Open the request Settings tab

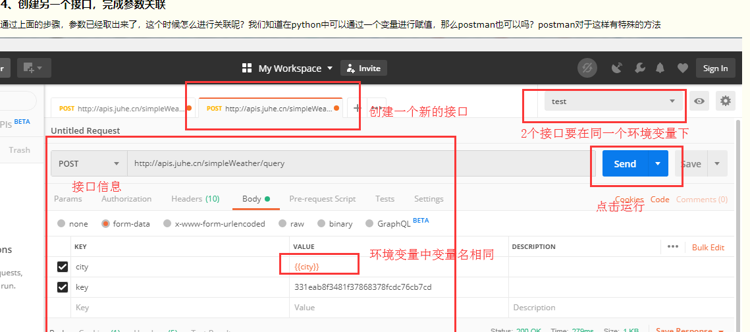pyautogui.click(x=429, y=199)
